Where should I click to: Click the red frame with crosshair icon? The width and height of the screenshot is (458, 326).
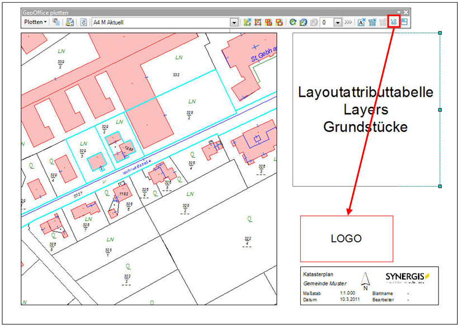[x=258, y=22]
